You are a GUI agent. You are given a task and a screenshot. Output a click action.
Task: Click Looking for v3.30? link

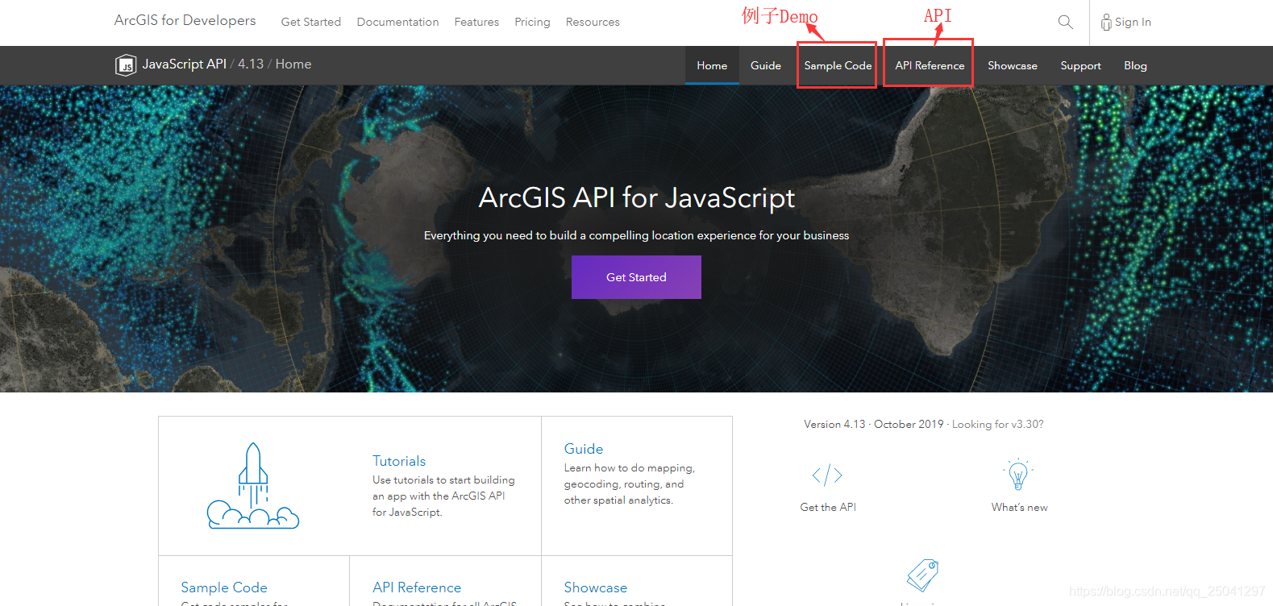click(x=997, y=424)
